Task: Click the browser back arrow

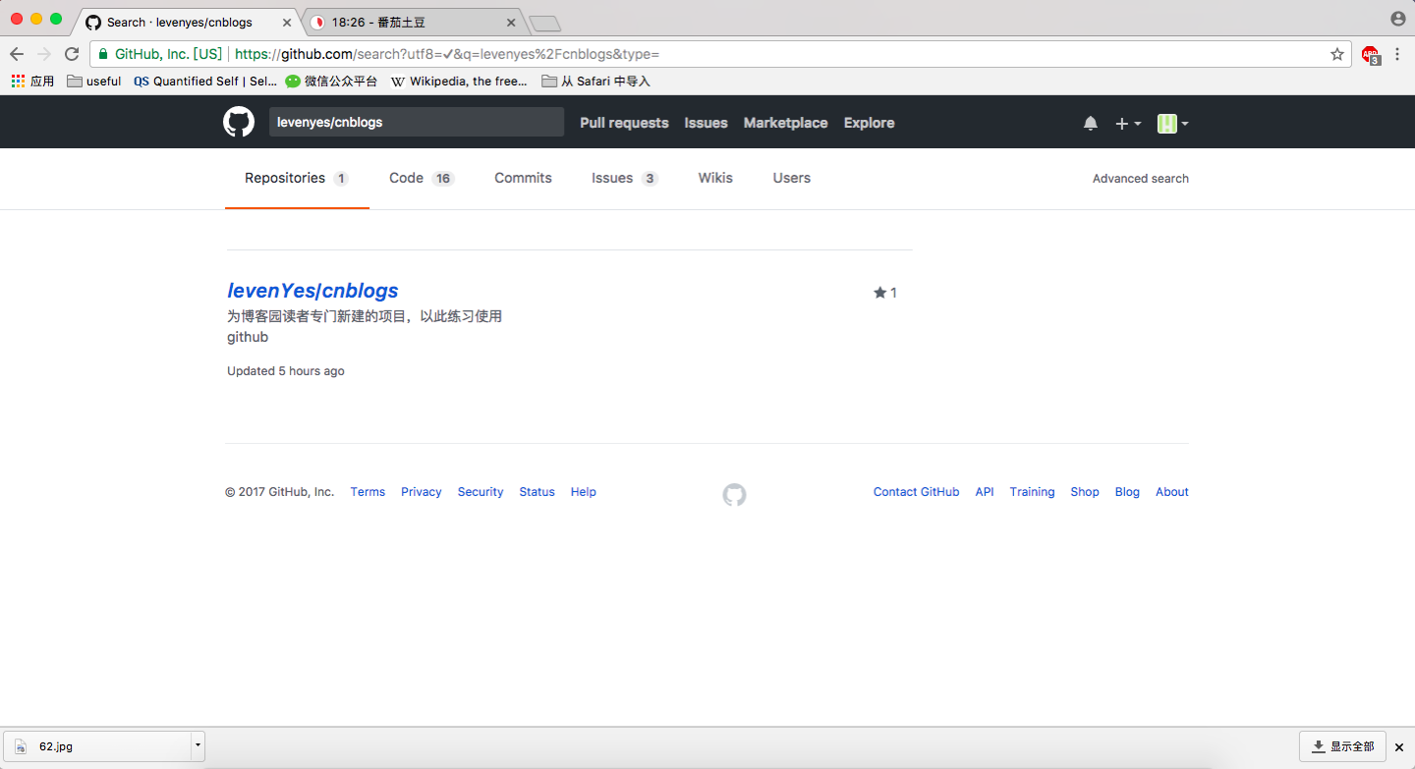Action: click(x=17, y=54)
